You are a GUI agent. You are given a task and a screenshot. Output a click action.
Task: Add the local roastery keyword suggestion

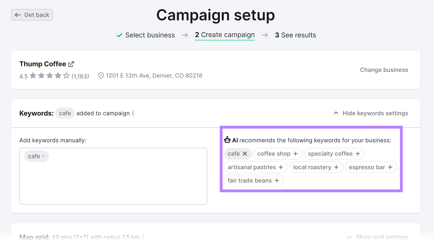(x=336, y=167)
